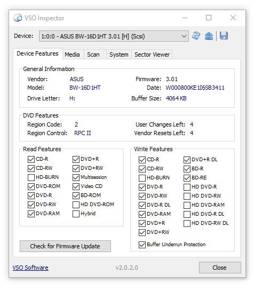
Task: Click the eject drive tray icon
Action: coord(209,36)
